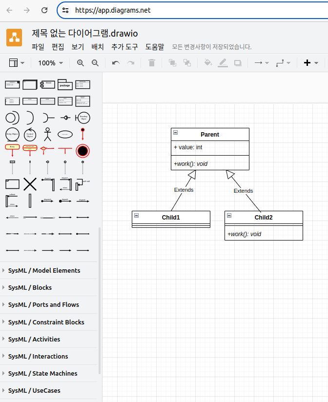This screenshot has height=402, width=328.
Task: Select the Control Object shape
Action: click(x=30, y=134)
